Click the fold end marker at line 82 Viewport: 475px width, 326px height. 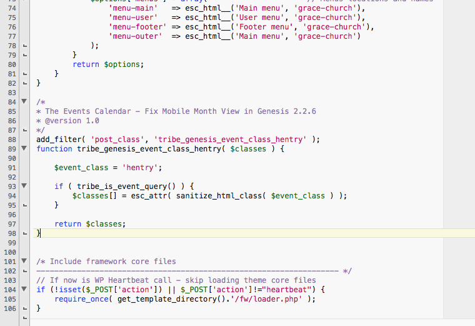24,83
